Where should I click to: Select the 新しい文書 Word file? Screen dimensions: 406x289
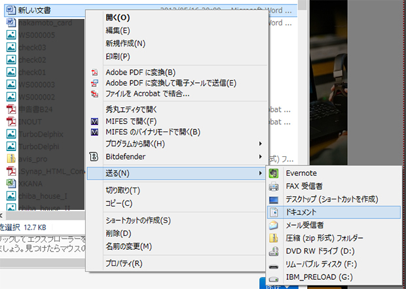(x=151, y=10)
